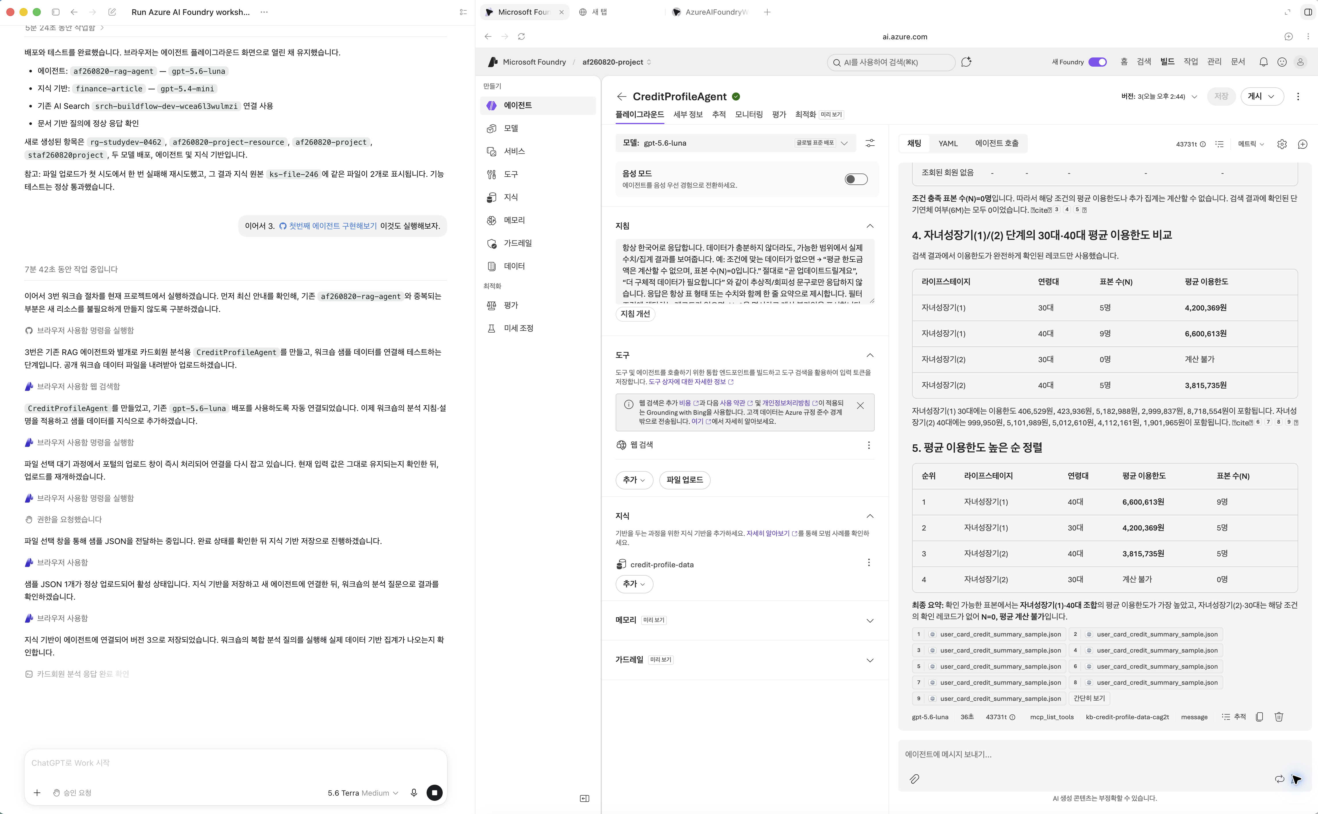Click the attach file paperclip icon
The image size is (1318, 814).
[x=914, y=779]
